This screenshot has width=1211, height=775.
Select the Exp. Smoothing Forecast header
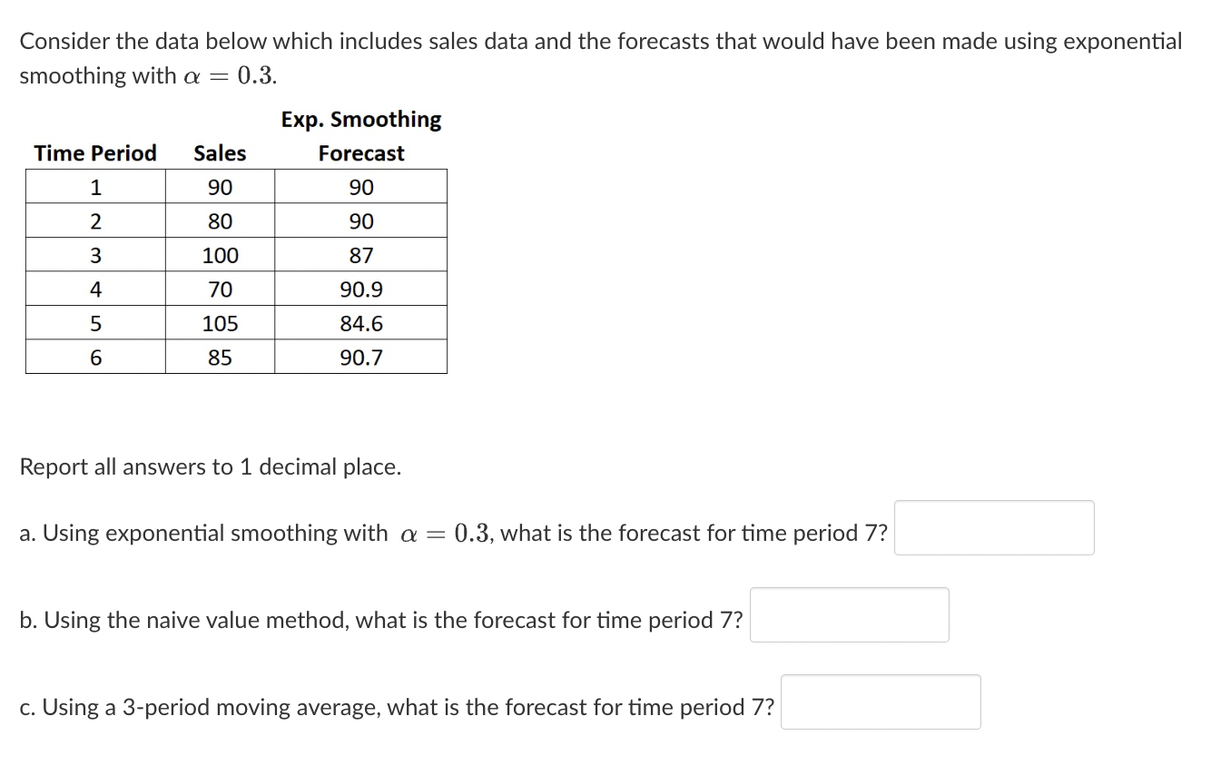(361, 136)
